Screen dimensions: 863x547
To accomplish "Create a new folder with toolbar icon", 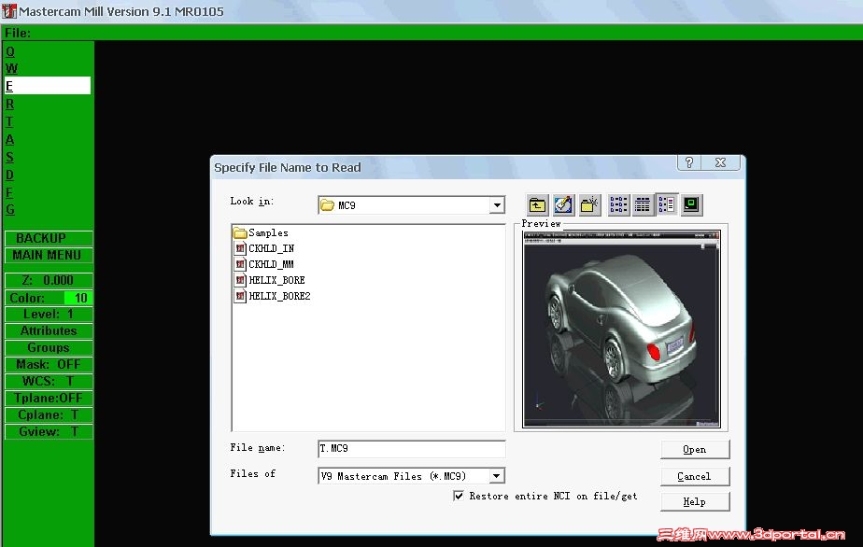I will (589, 204).
